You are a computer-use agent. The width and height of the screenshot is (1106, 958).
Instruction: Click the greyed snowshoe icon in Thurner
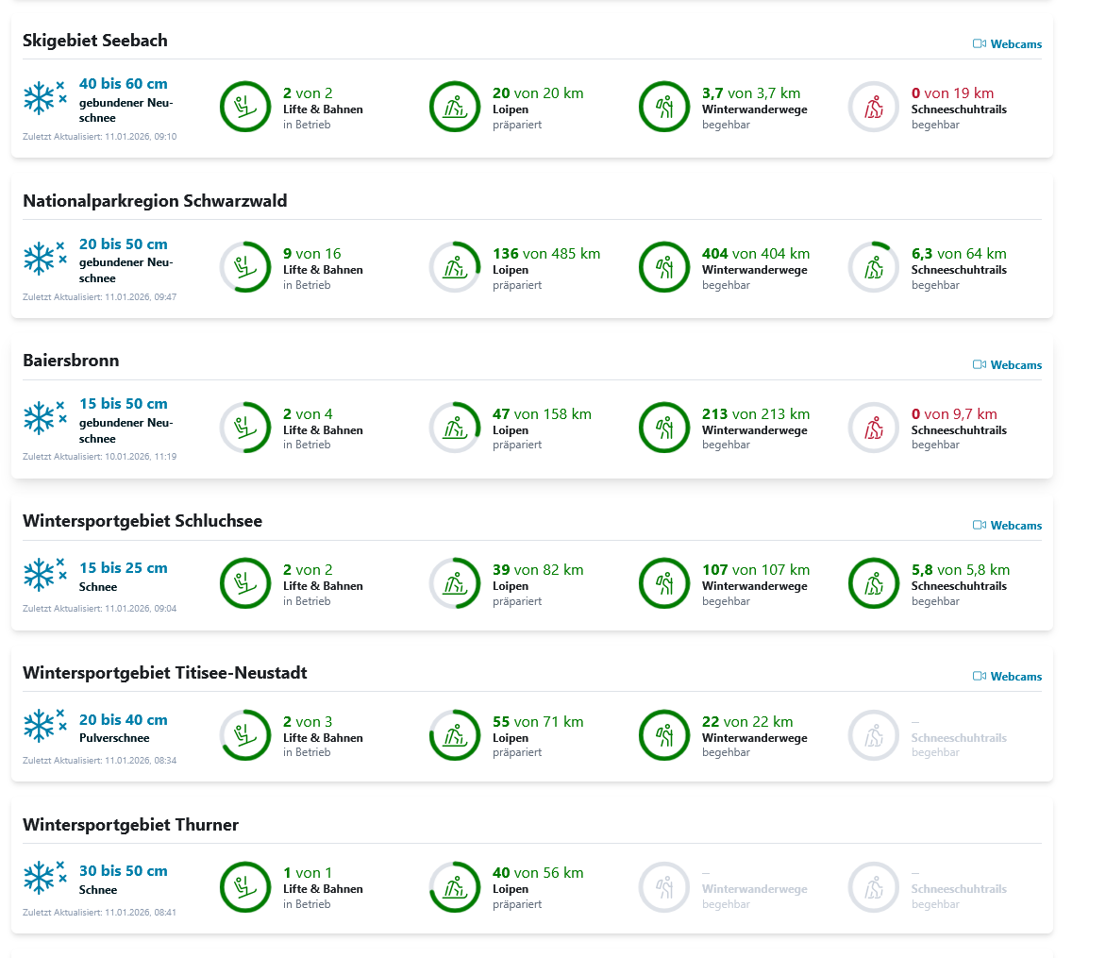(874, 887)
